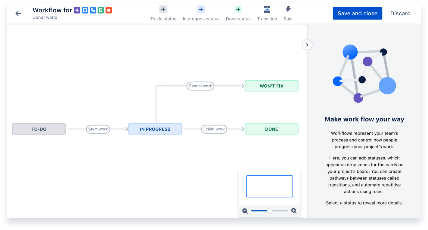Click the blue Task issue type icon
428x230 pixels.
point(85,10)
